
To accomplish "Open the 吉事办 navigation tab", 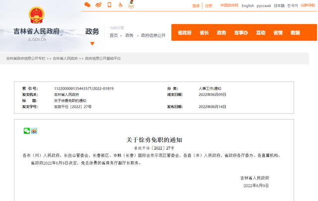I will (x=241, y=33).
